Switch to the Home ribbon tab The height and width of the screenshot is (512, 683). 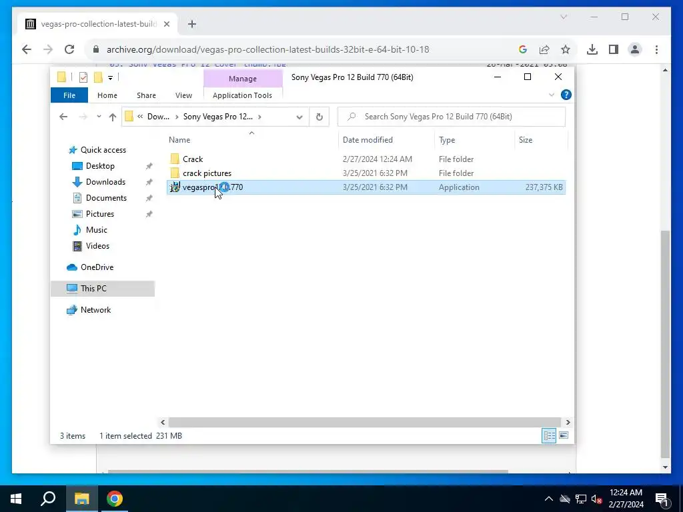pyautogui.click(x=107, y=95)
